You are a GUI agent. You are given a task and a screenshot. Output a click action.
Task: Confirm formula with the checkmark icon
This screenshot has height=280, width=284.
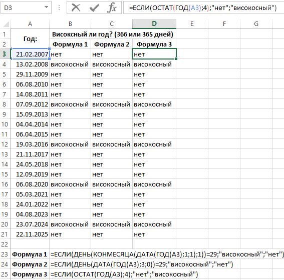click(94, 8)
